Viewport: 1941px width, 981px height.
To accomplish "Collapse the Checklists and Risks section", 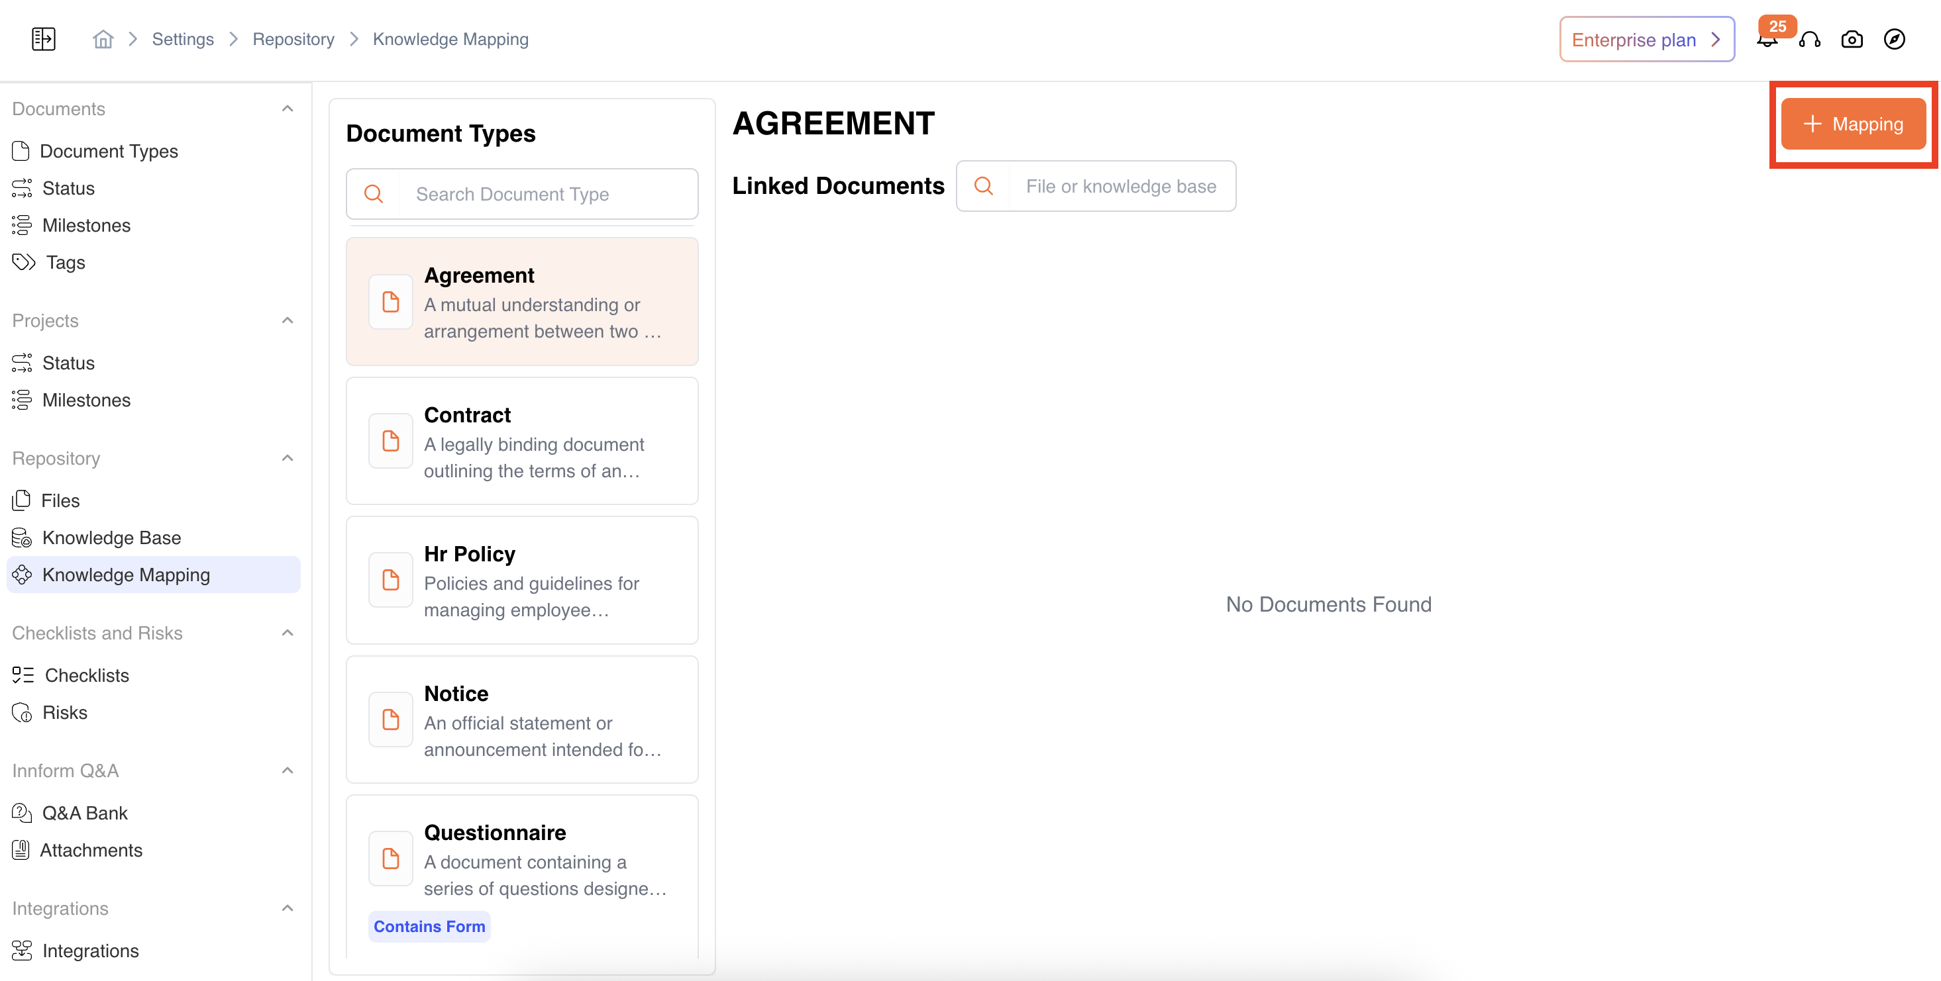I will [287, 633].
